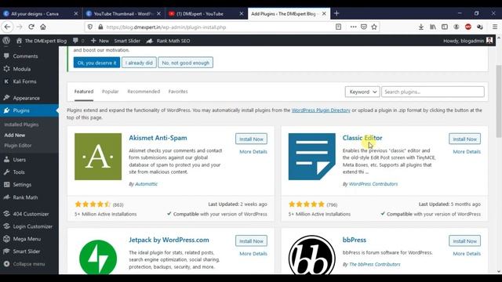Open Firefox account avatar icon
Viewport: 502px width, 282px height.
point(457,27)
